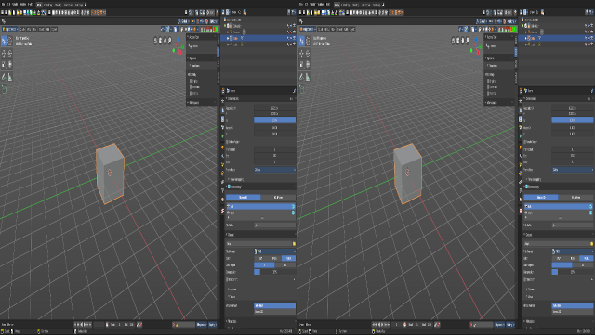Open the output path folder browser in left window
Screen dimensions: 595x335
click(294, 244)
